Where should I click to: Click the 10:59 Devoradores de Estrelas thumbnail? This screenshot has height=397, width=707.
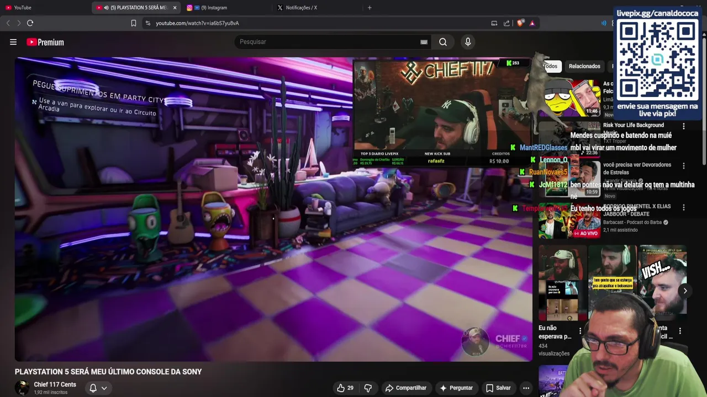pyautogui.click(x=569, y=179)
